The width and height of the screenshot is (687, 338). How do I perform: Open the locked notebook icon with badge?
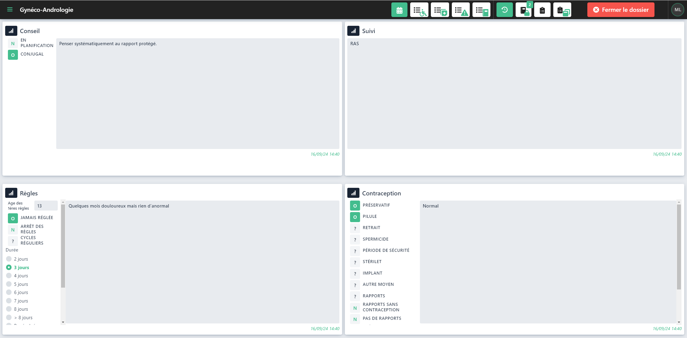pyautogui.click(x=524, y=10)
